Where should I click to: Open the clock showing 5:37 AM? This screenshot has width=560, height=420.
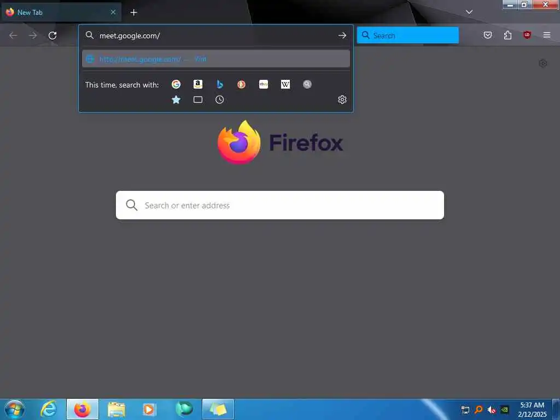pos(532,410)
